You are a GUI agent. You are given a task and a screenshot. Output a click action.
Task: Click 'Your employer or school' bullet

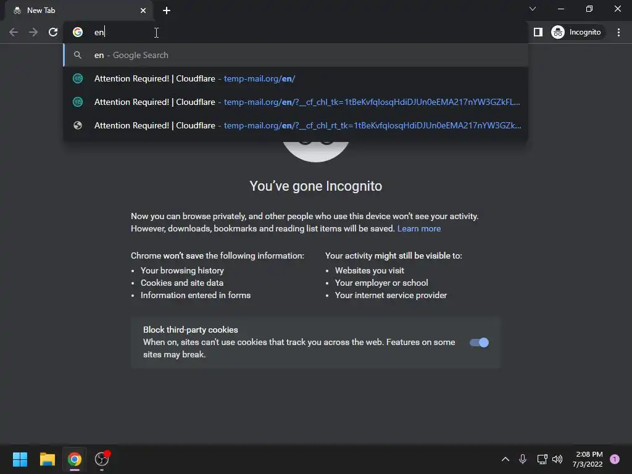coord(381,283)
